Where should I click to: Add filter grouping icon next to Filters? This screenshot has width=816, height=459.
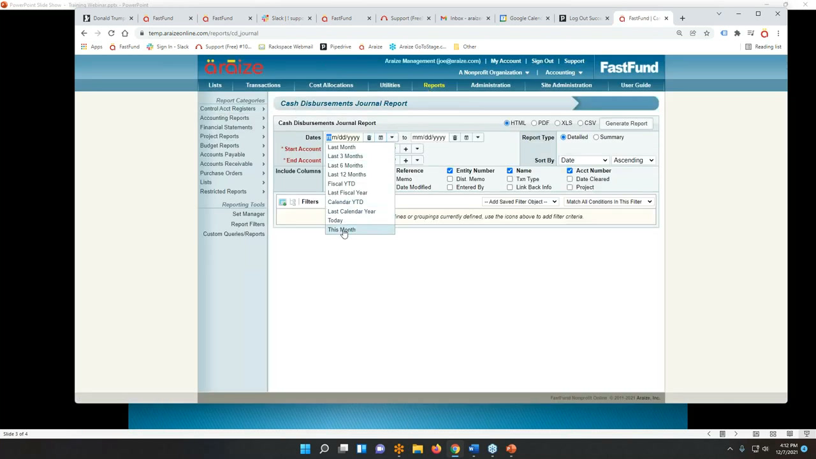point(293,202)
